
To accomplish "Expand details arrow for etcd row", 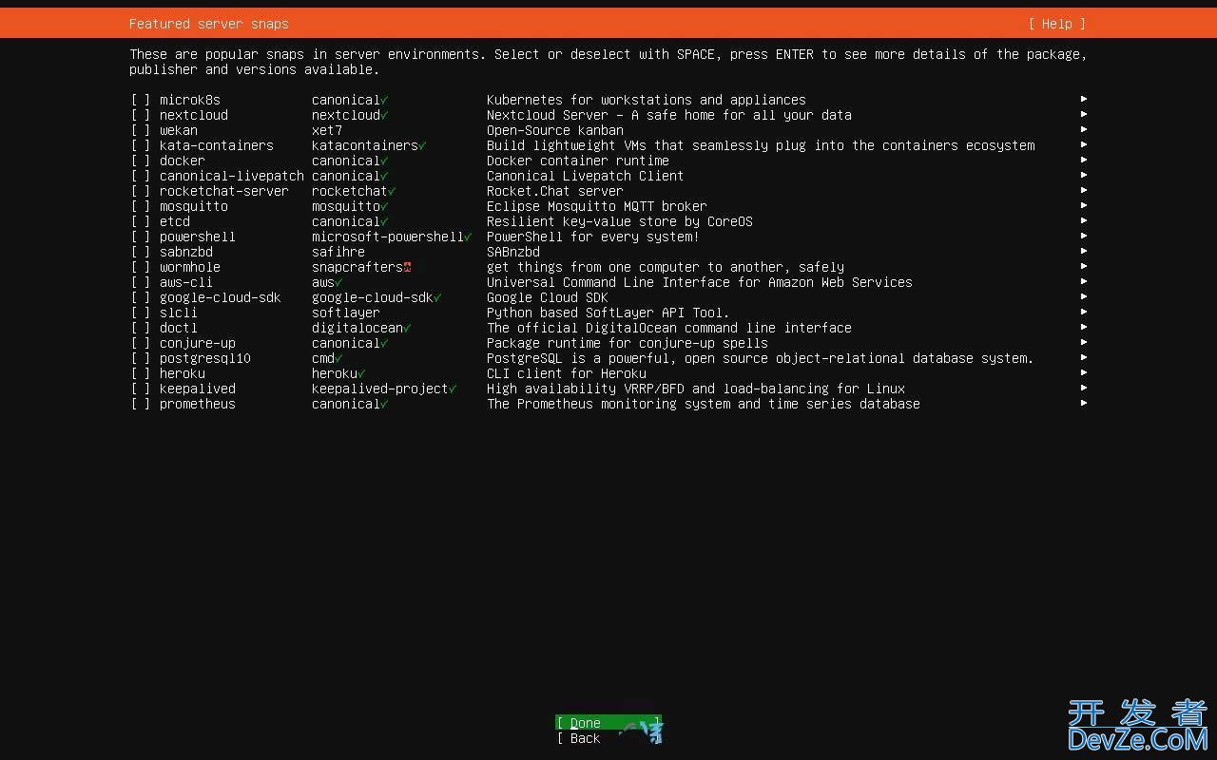I will [x=1084, y=220].
